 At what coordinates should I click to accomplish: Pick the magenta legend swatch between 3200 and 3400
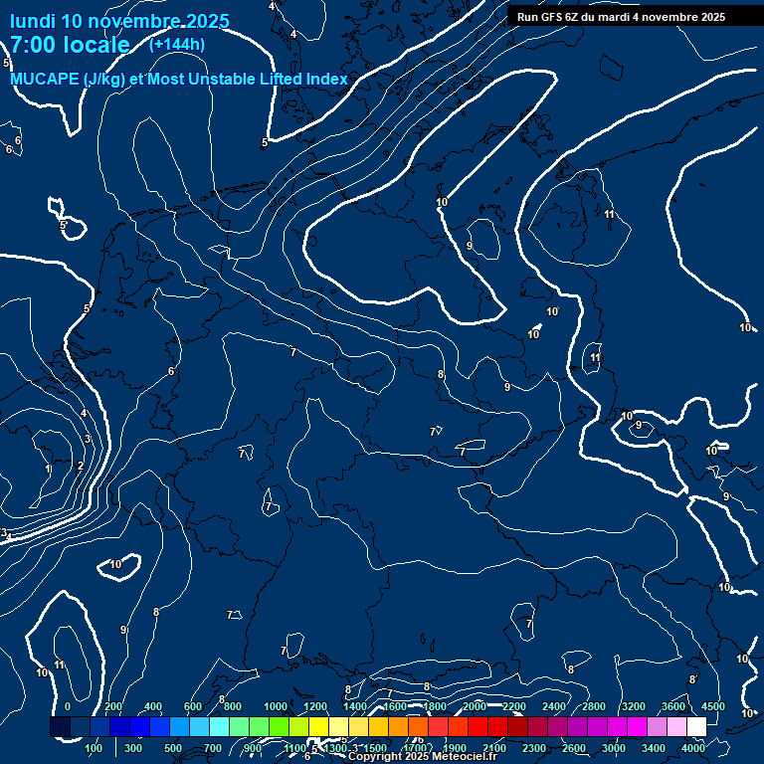point(637,726)
